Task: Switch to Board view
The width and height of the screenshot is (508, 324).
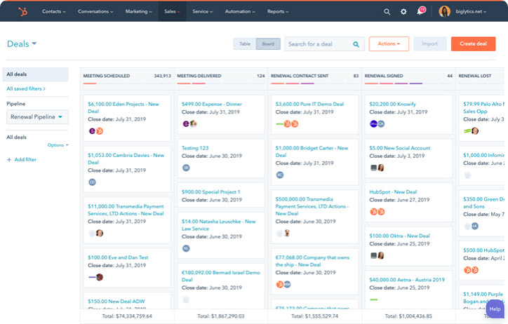Action: click(x=268, y=44)
